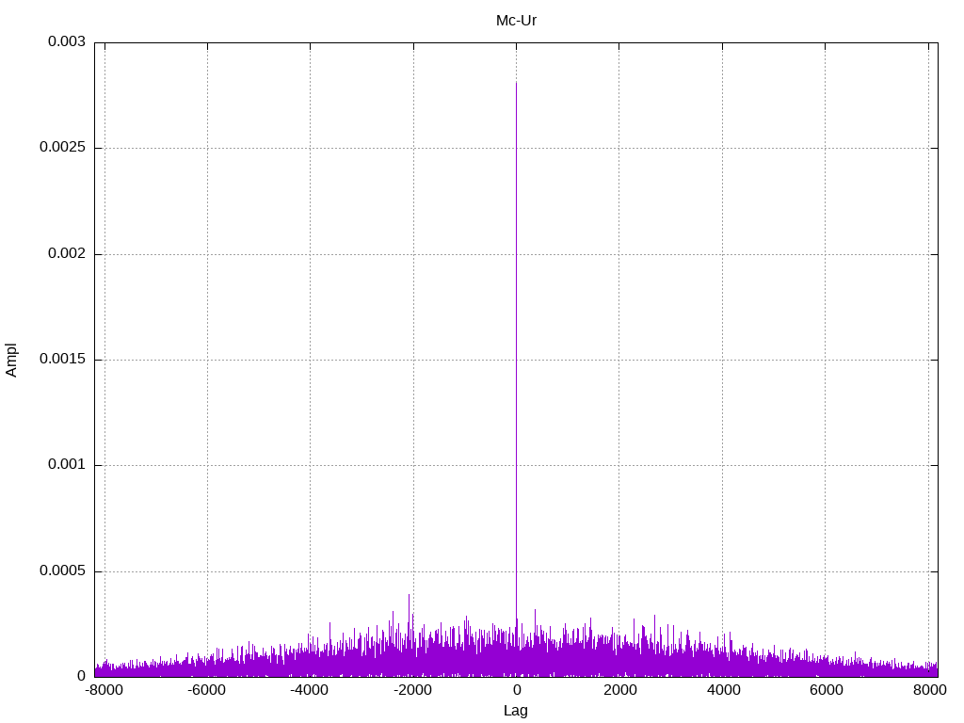Click the y-axis tick label 0.0005
Image resolution: width=964 pixels, height=723 pixels.
coord(62,570)
